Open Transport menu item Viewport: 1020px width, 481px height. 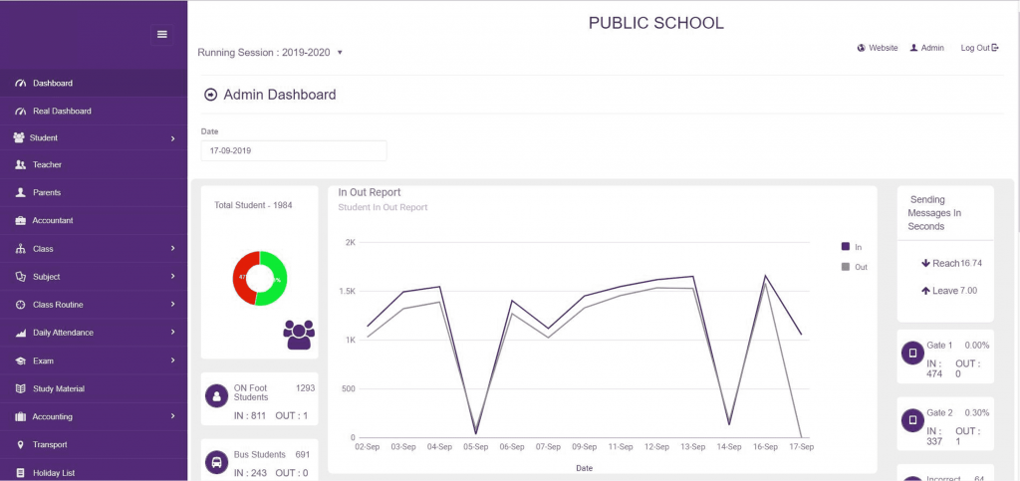point(94,444)
